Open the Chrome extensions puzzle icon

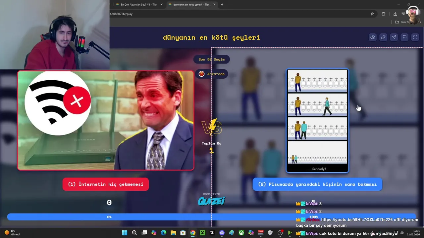point(384,14)
